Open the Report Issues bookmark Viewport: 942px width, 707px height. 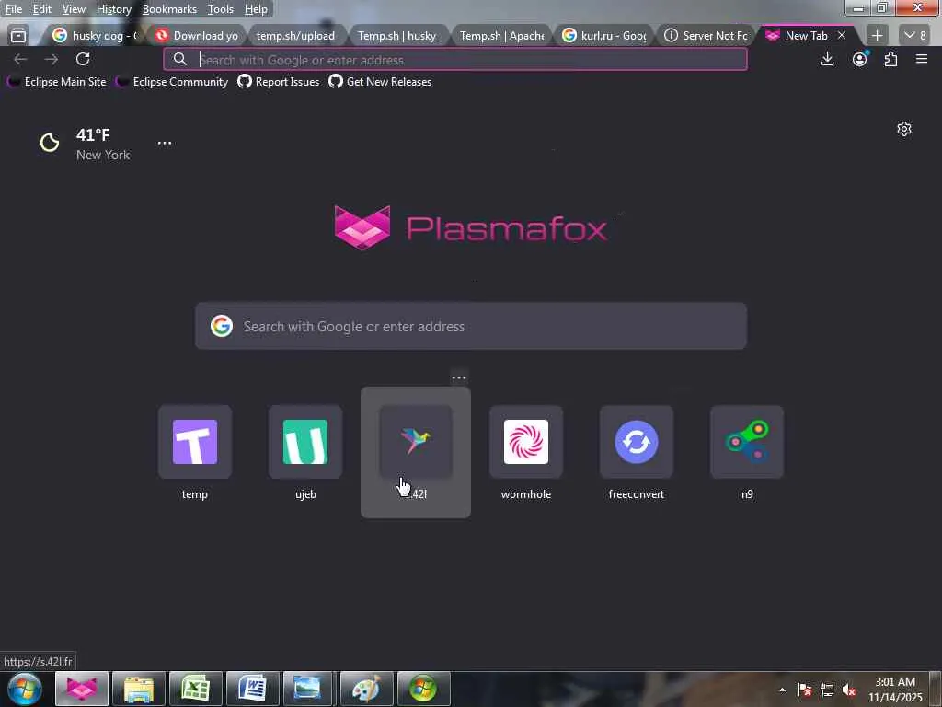click(279, 82)
